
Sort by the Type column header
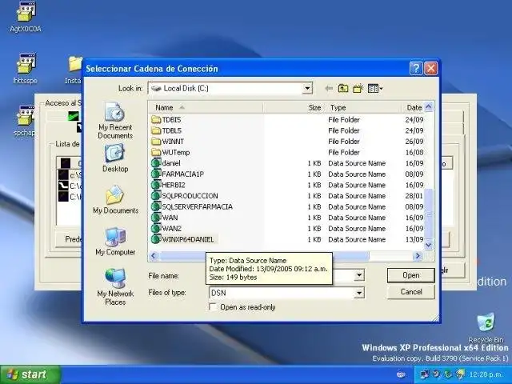point(363,107)
